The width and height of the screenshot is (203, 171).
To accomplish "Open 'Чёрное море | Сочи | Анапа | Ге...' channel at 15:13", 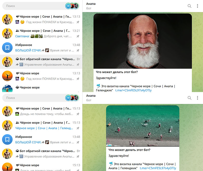I will tap(41, 111).
